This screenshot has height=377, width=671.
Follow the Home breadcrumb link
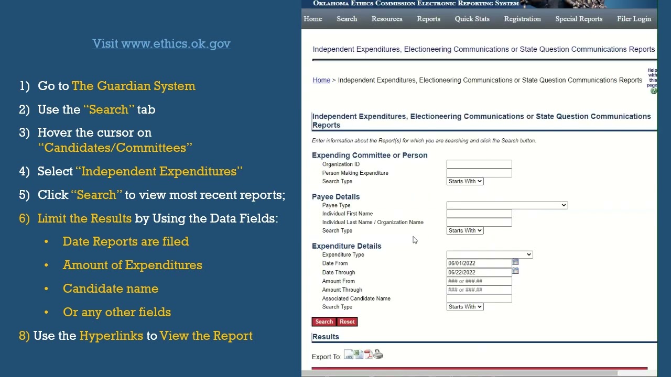tap(321, 80)
